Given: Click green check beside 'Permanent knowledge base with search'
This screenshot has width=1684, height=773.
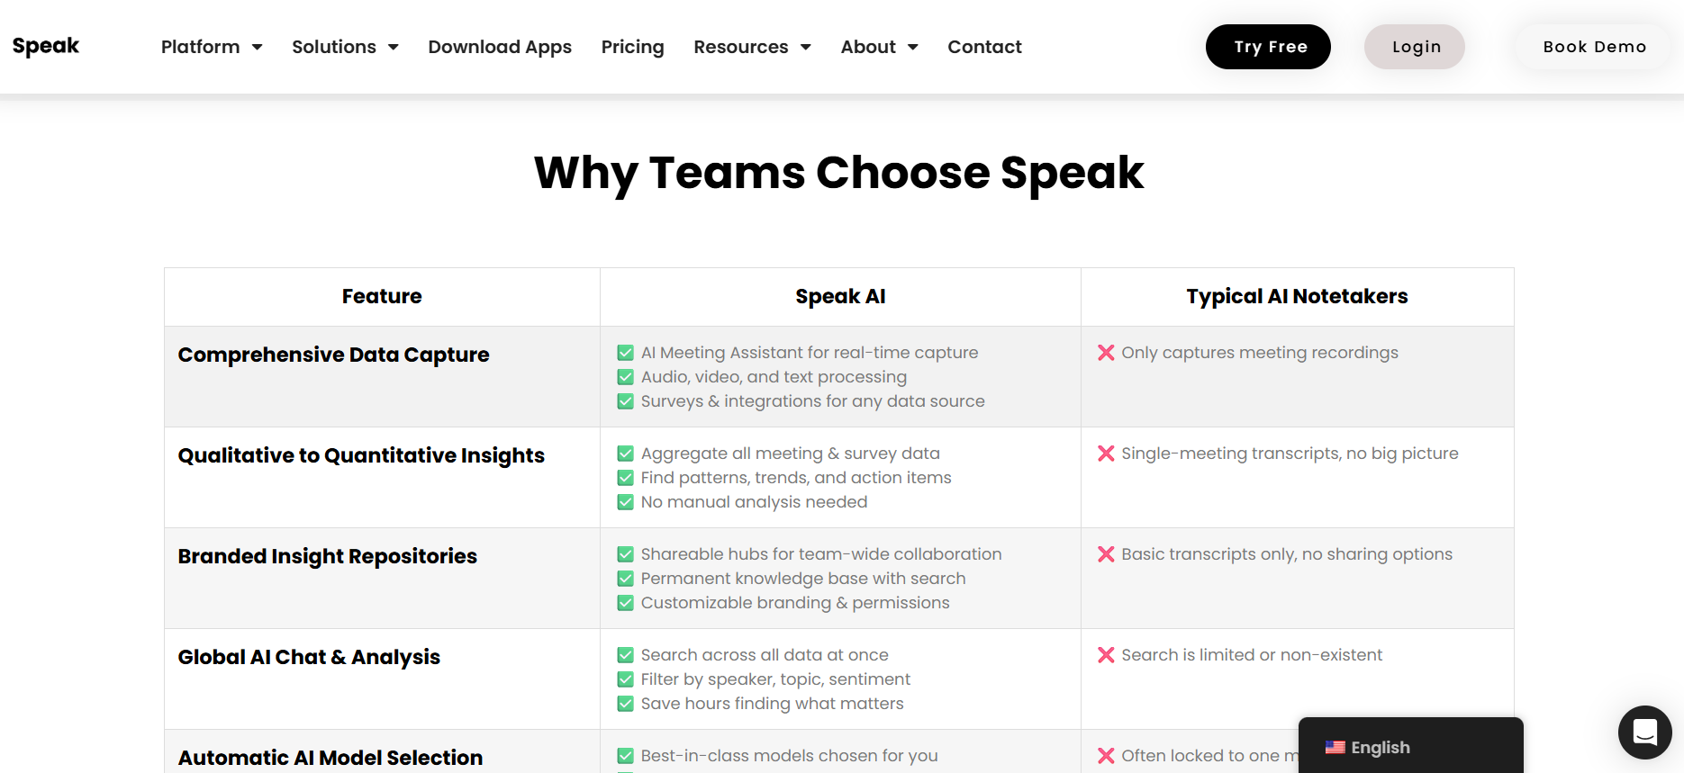Looking at the screenshot, I should pyautogui.click(x=625, y=579).
